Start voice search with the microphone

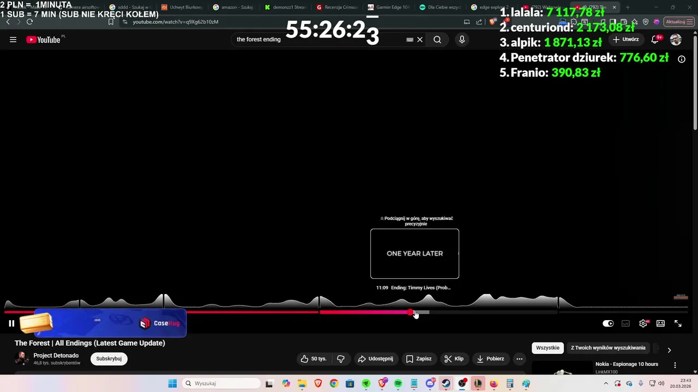click(x=462, y=40)
